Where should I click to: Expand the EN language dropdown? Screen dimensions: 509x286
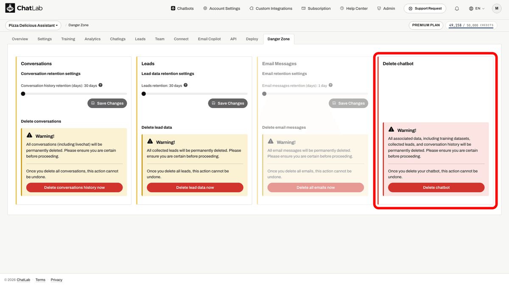click(477, 8)
